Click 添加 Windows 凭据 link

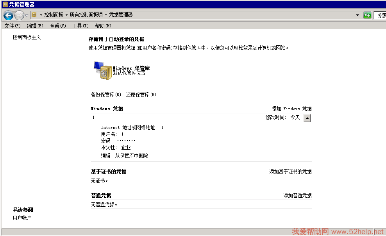291,109
